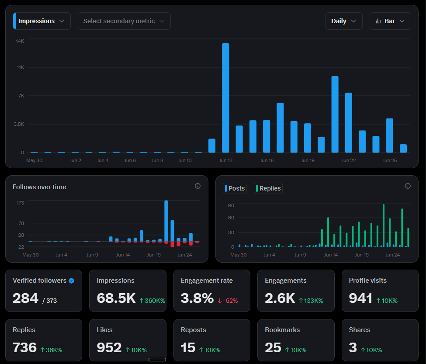
Task: Click the '↑133K%' engagements change value
Action: coord(311,301)
